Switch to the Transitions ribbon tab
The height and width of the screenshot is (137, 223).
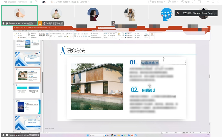(44, 31)
